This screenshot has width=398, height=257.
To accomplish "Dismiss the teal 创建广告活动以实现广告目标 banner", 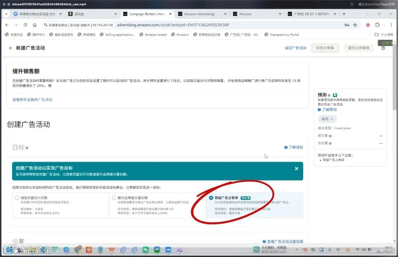I will coord(296,169).
